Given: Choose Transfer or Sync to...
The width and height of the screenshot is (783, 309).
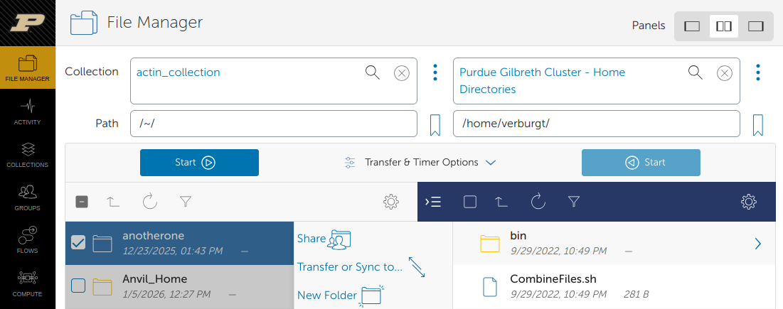Looking at the screenshot, I should 361,267.
